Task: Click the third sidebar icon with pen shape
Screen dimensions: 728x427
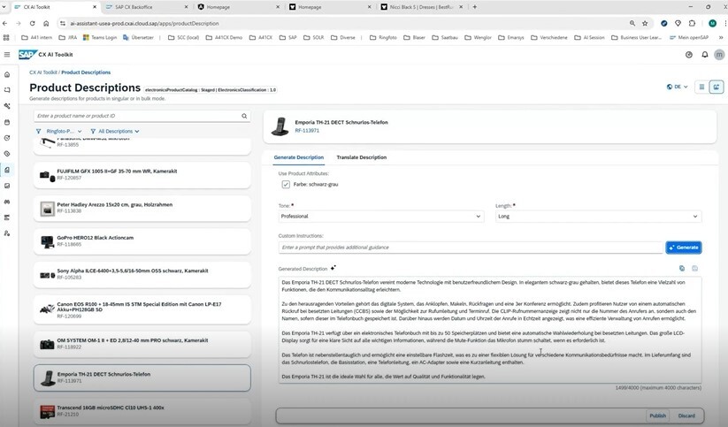Action: 7,106
